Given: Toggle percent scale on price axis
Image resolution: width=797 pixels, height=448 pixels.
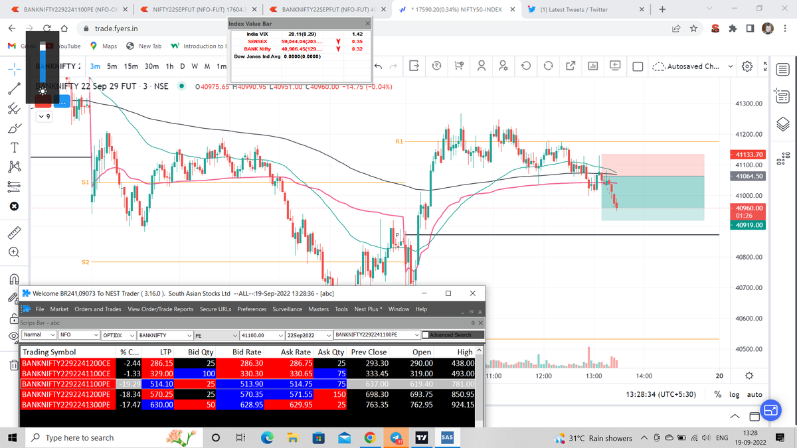Looking at the screenshot, I should pyautogui.click(x=718, y=394).
